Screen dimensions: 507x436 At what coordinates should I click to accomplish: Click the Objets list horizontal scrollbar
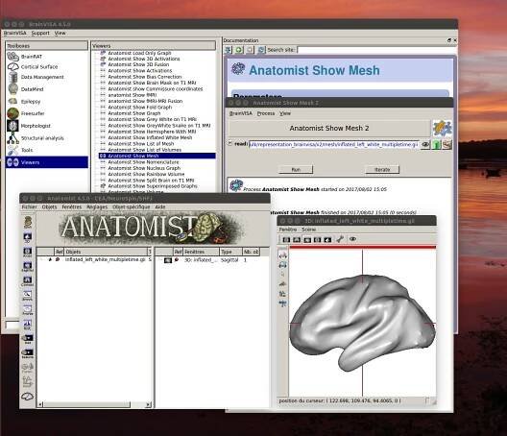(94, 404)
